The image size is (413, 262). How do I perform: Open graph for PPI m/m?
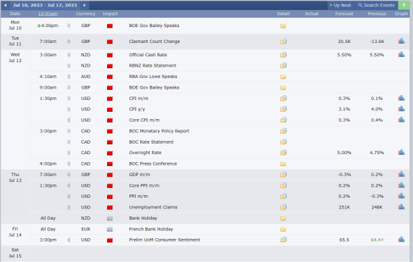[401, 196]
